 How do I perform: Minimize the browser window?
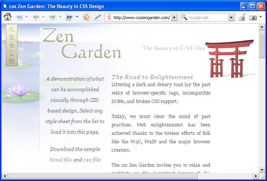tap(244, 6)
